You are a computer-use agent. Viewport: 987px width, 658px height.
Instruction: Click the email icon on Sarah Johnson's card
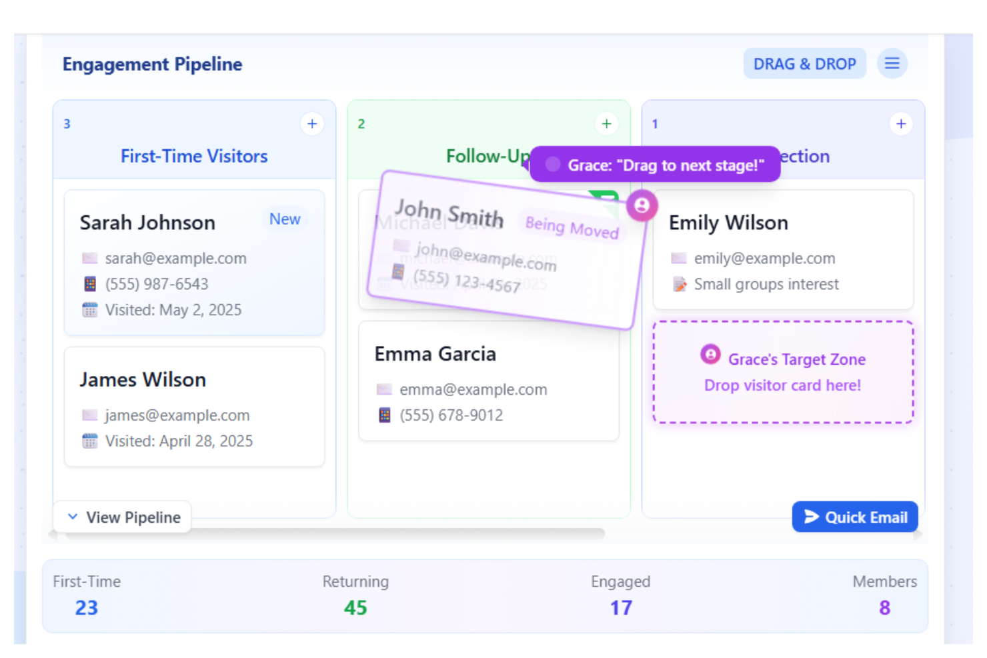pyautogui.click(x=89, y=258)
